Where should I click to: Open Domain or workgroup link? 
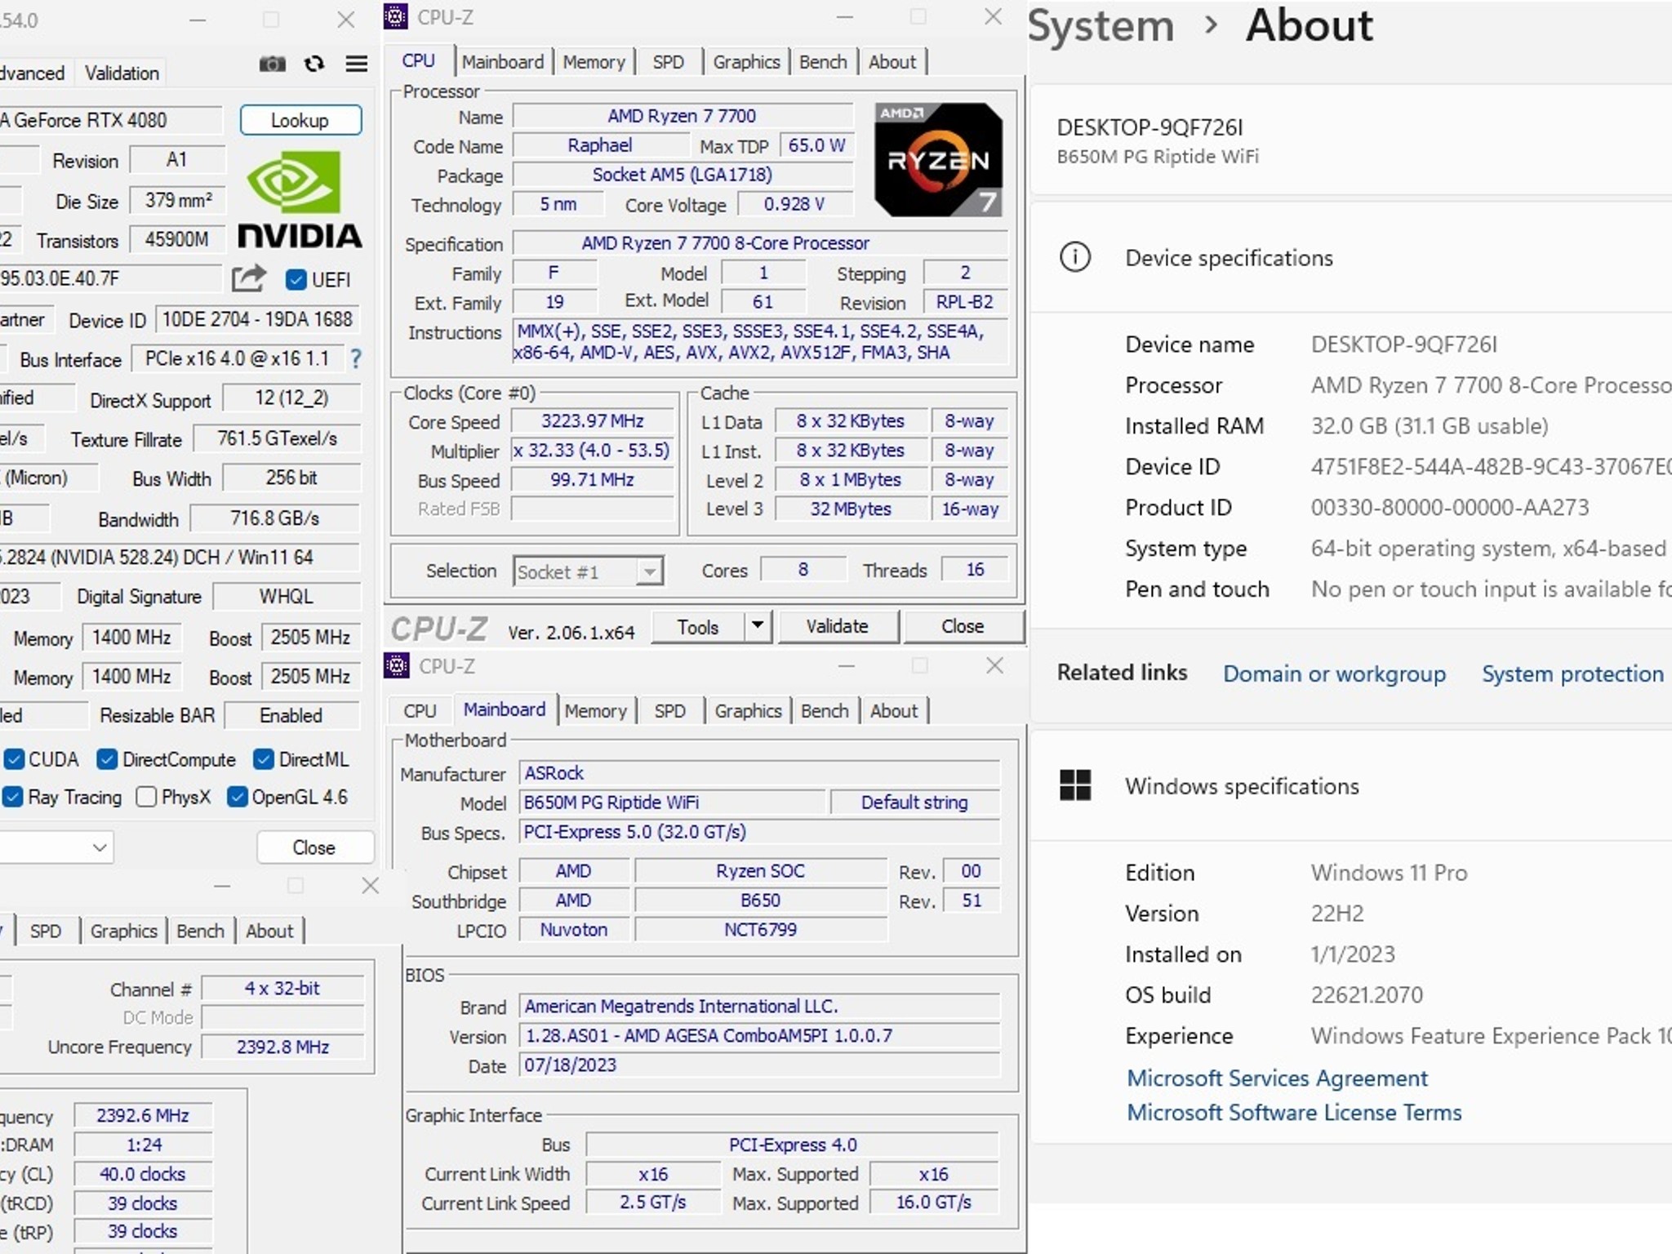[1334, 674]
